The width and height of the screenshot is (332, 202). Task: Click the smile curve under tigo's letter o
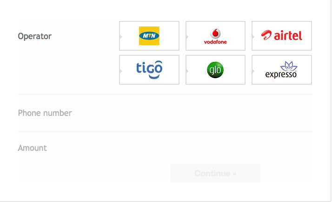[154, 76]
